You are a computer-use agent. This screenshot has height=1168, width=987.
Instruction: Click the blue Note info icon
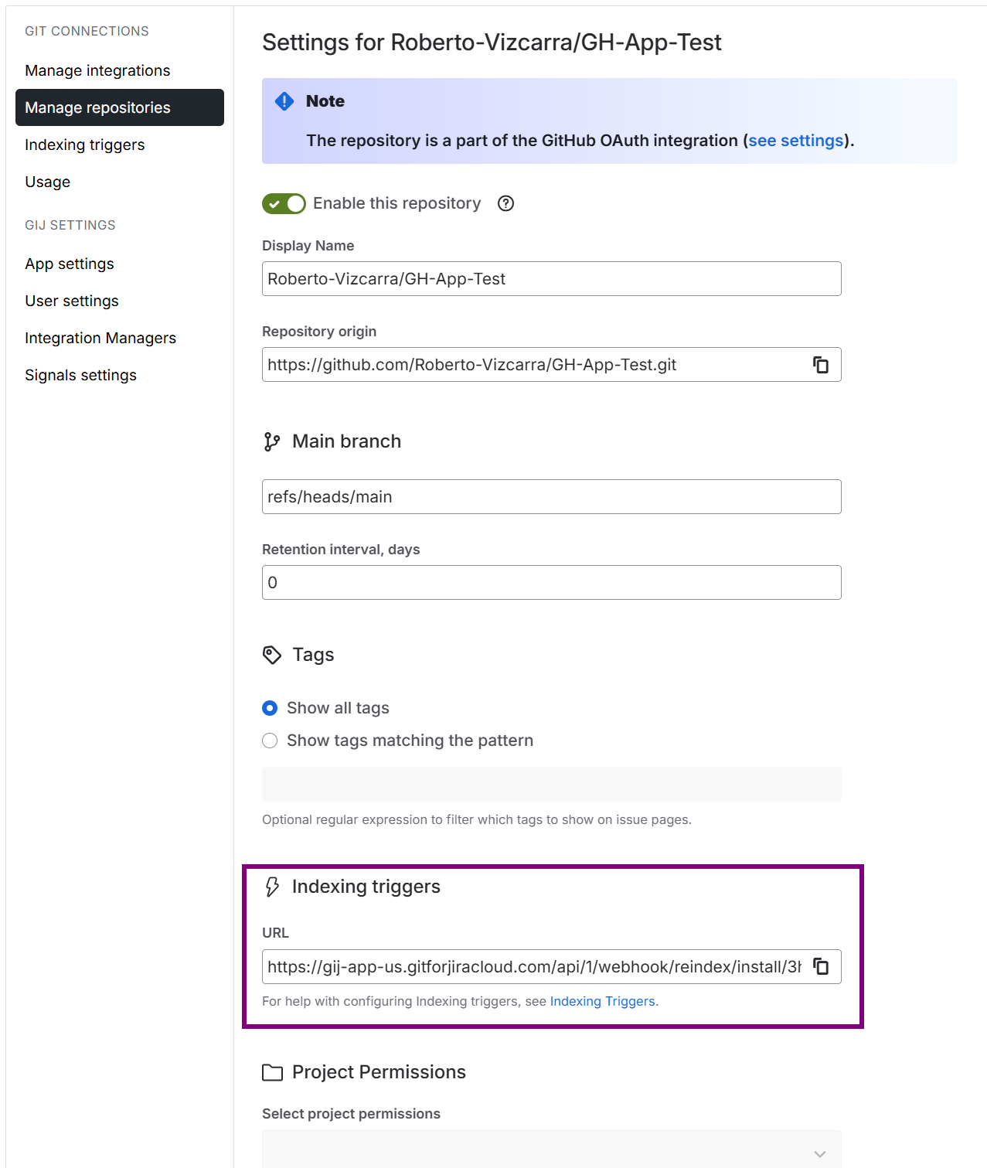(x=284, y=101)
